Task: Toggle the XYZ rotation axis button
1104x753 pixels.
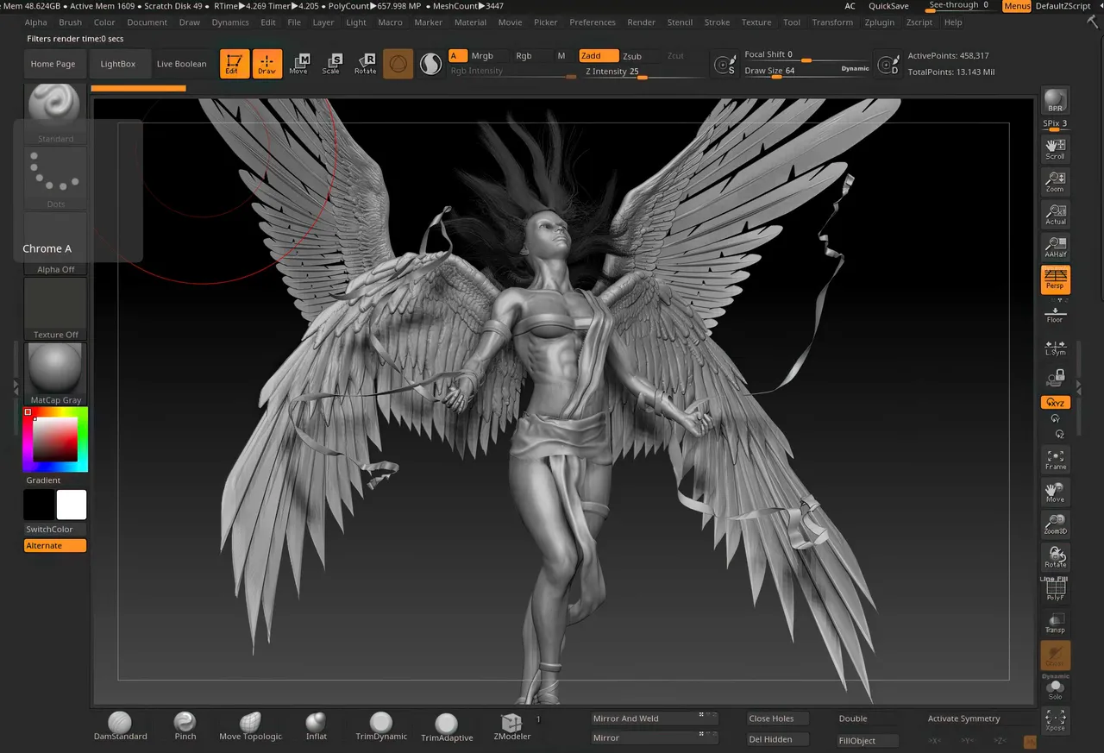Action: pyautogui.click(x=1055, y=403)
